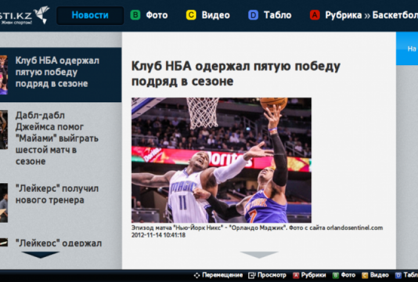This screenshot has height=282, width=418.
Task: Click footer label Рубрики
Action: coord(313,275)
